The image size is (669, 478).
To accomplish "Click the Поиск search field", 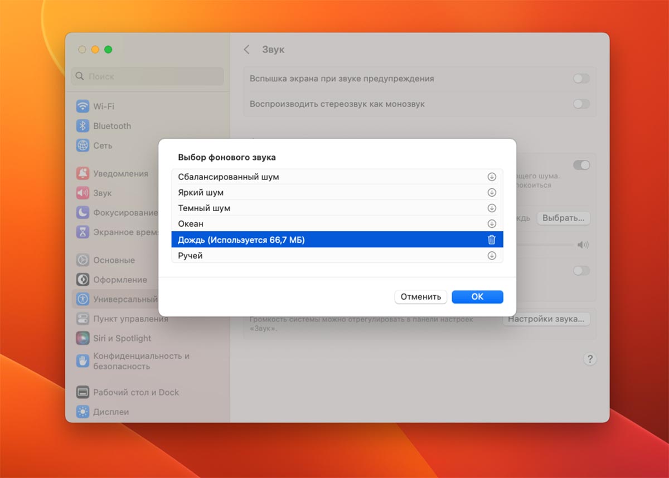I will coord(147,76).
